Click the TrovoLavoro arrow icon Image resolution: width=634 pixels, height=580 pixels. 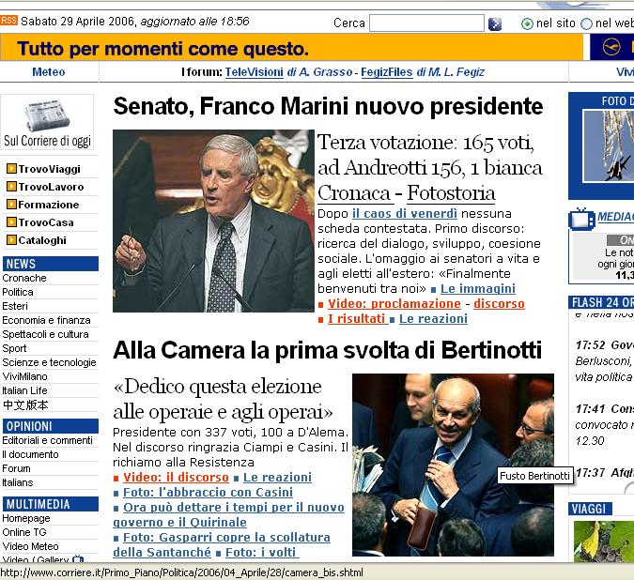pyautogui.click(x=11, y=186)
